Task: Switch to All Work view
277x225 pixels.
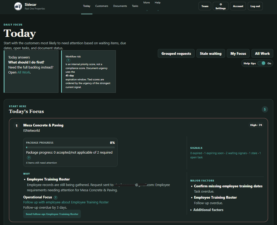Action: (262, 53)
